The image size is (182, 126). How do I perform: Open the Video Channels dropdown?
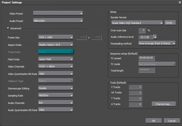56,66
